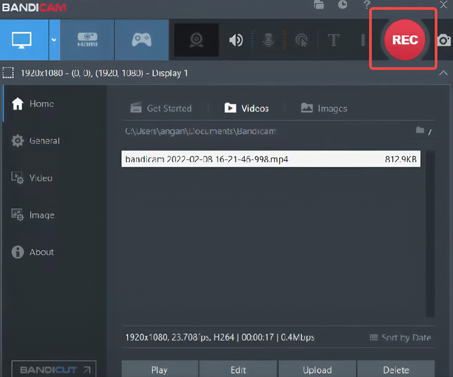Screen dimensions: 453x377
Task: Start recording with the red REC button
Action: tap(405, 40)
